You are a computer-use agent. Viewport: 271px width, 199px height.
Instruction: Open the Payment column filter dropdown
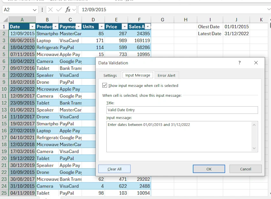[x=78, y=27]
